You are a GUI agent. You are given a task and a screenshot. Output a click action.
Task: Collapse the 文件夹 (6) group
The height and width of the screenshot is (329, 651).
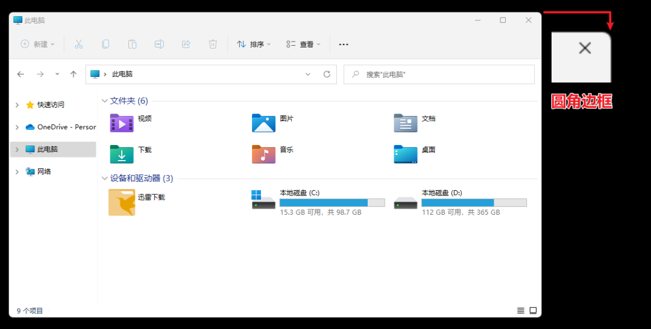[105, 101]
